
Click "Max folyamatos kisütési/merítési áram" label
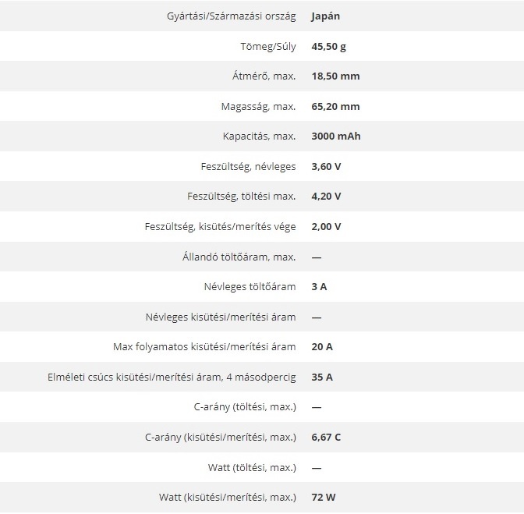205,346
